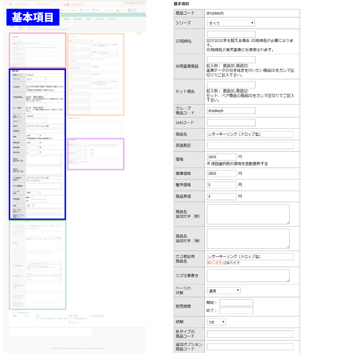The width and height of the screenshot is (353, 353).
Task: Click the 商品名 field in the enlarged form
Action: pos(250,134)
